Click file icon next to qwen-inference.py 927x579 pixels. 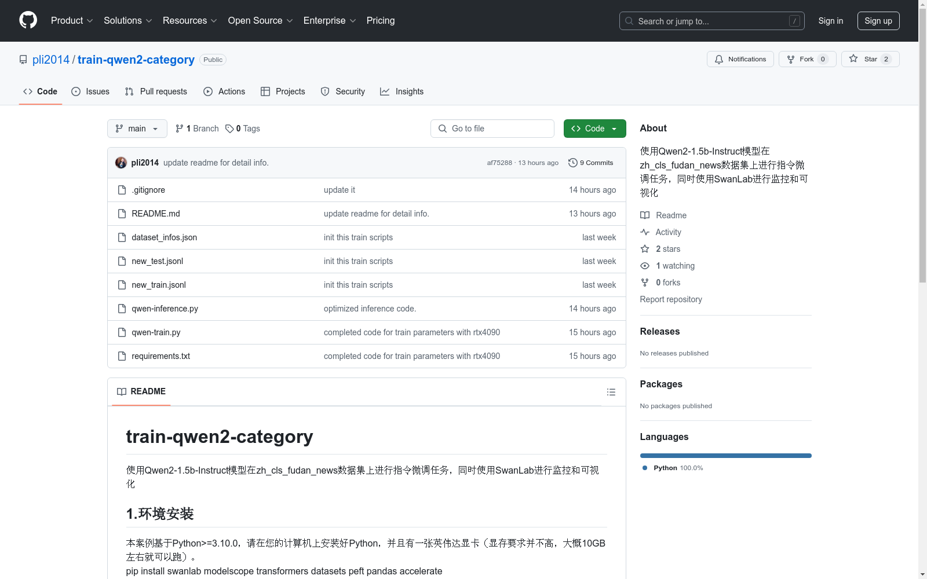pyautogui.click(x=122, y=309)
